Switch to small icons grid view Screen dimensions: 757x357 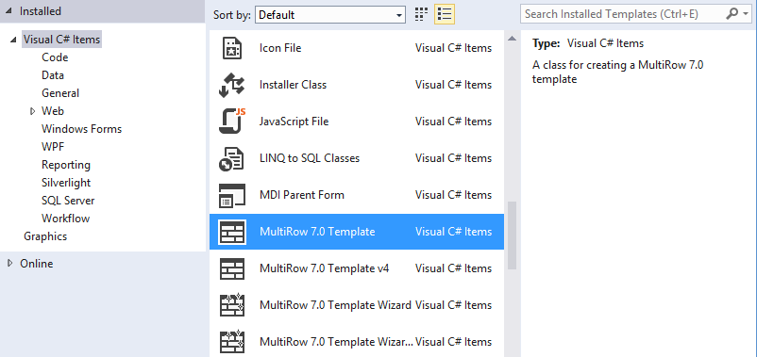click(x=422, y=14)
